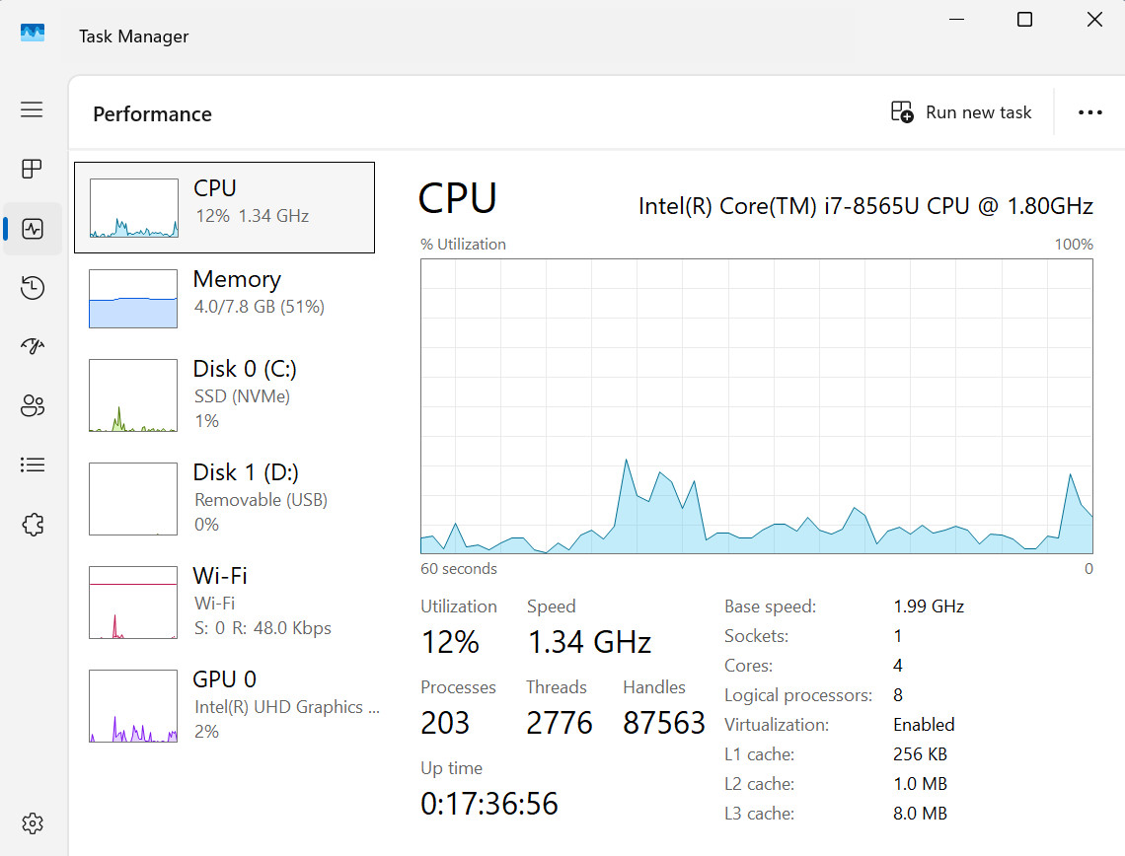Select Disk 1 (D:) removable entry
Image resolution: width=1125 pixels, height=856 pixels.
click(225, 498)
